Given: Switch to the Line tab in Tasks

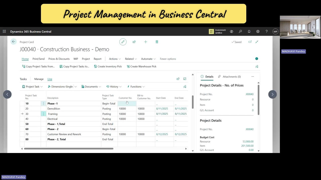Looking at the screenshot, I should point(50,79).
